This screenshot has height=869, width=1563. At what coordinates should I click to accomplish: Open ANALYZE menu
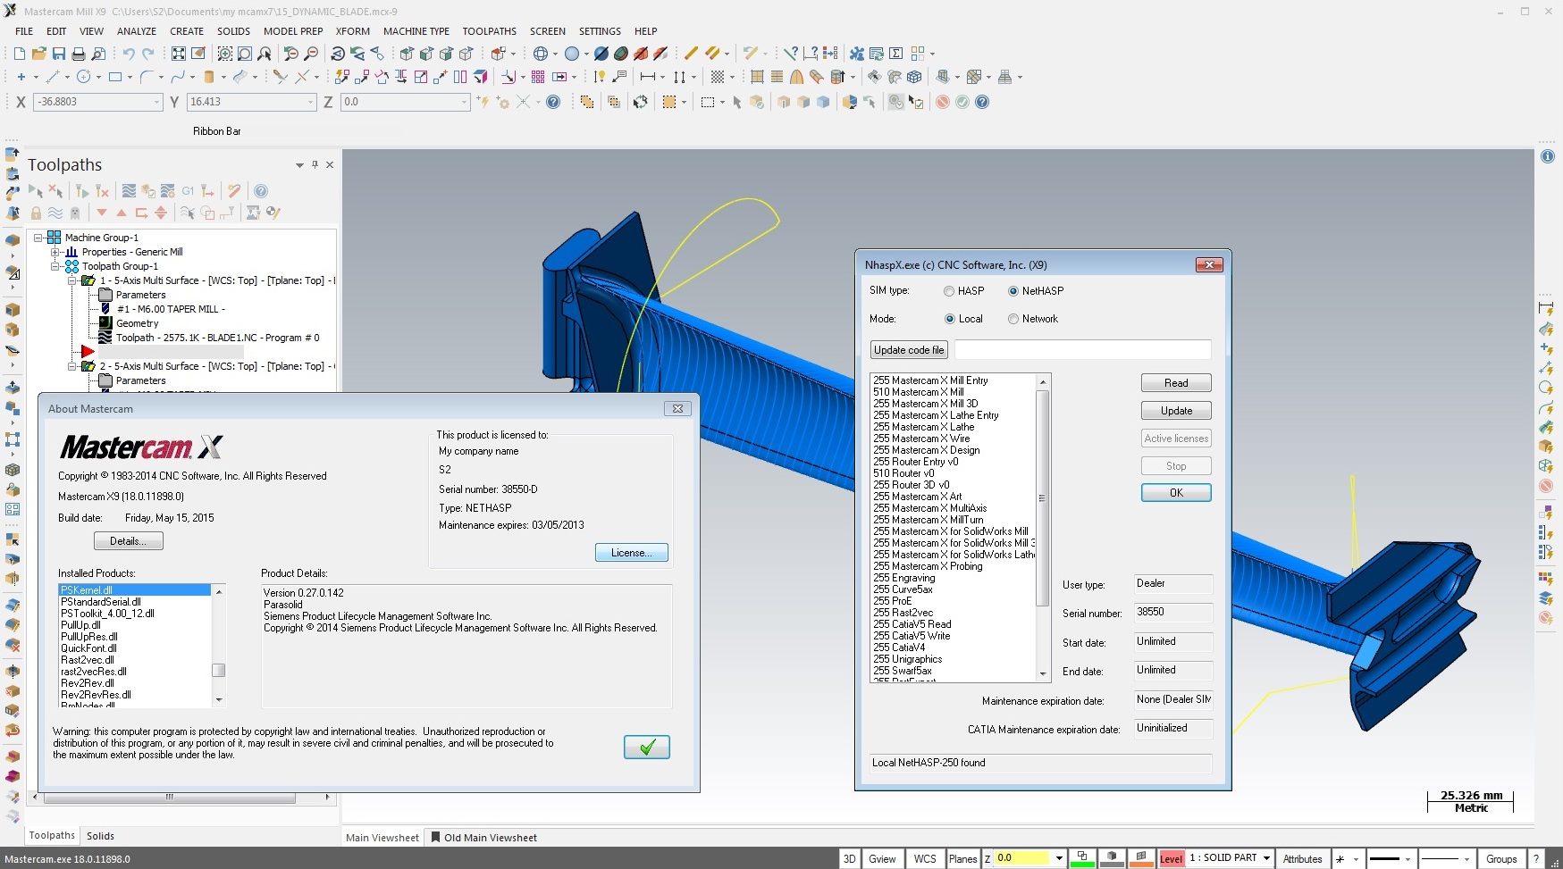pos(136,31)
